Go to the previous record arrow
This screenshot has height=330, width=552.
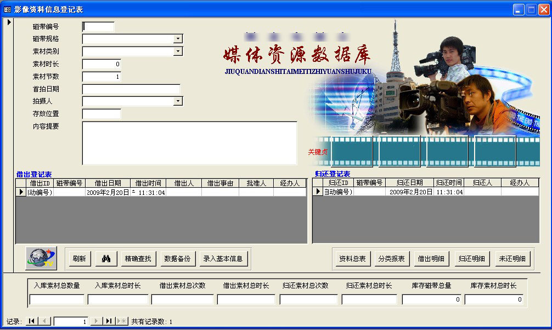click(x=44, y=321)
